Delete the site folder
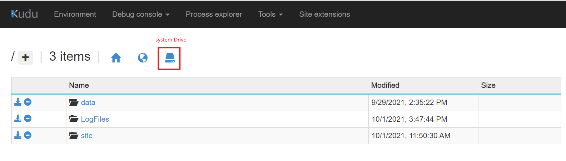The width and height of the screenshot is (566, 161). point(28,135)
